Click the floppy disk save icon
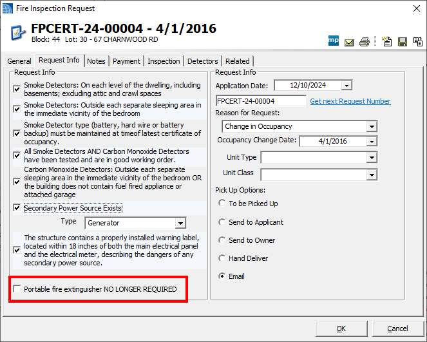Image resolution: width=427 pixels, height=342 pixels. pos(403,42)
